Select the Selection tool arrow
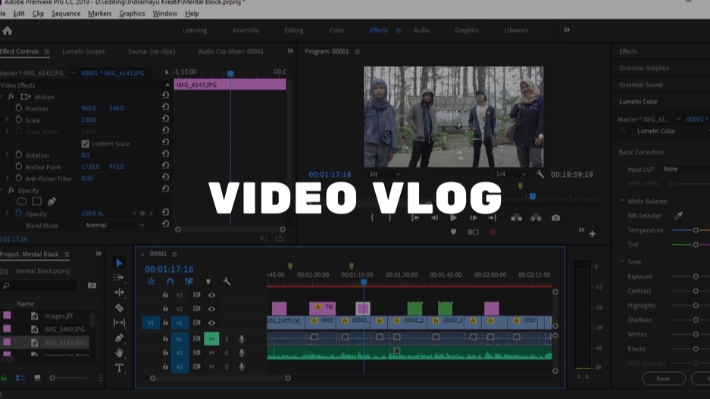Screen dimensions: 710x399 click(119, 263)
